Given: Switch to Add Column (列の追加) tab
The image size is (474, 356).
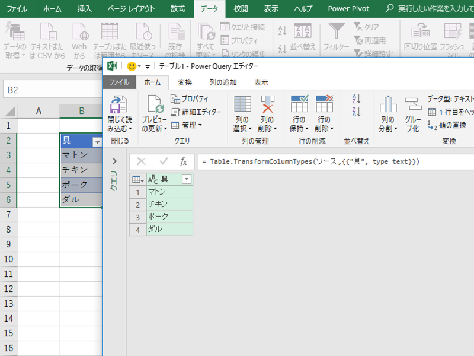Looking at the screenshot, I should (x=223, y=82).
